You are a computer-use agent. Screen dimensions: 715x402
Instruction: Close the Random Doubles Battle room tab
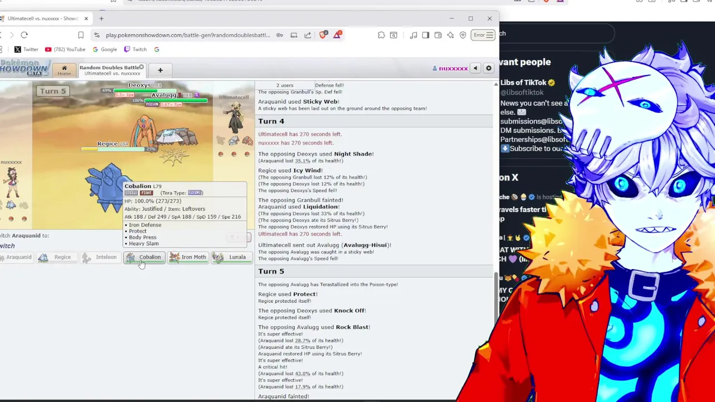(x=141, y=67)
